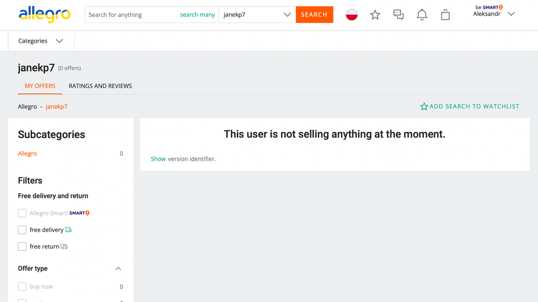Image resolution: width=538 pixels, height=302 pixels.
Task: Focus the Search for anything field
Action: click(132, 15)
